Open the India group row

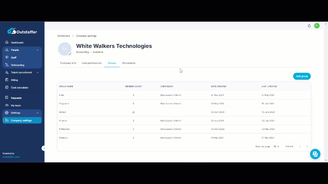click(184, 95)
